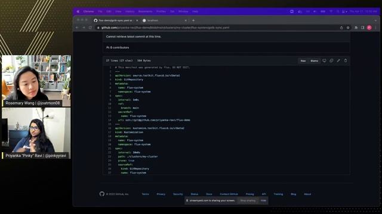Bookmark this page with star icon
The height and width of the screenshot is (214, 382).
point(348,28)
